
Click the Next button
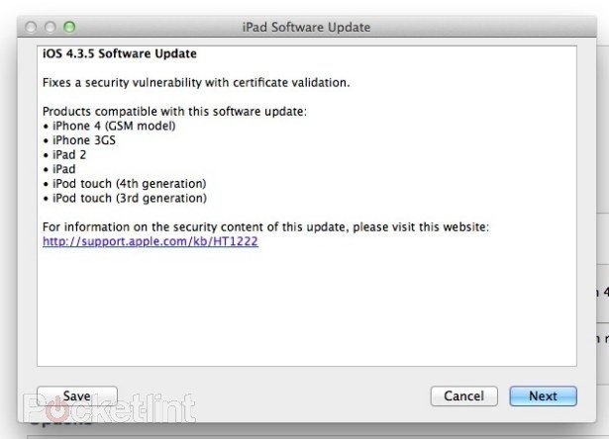[543, 395]
